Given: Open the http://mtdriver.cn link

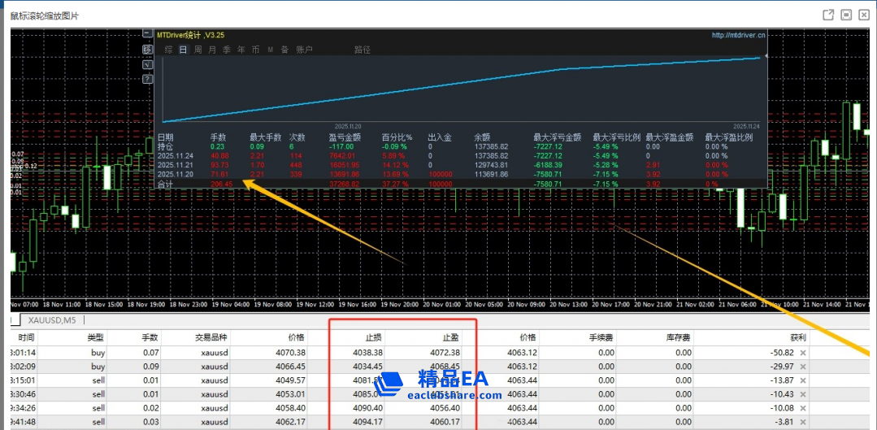Looking at the screenshot, I should pyautogui.click(x=737, y=36).
